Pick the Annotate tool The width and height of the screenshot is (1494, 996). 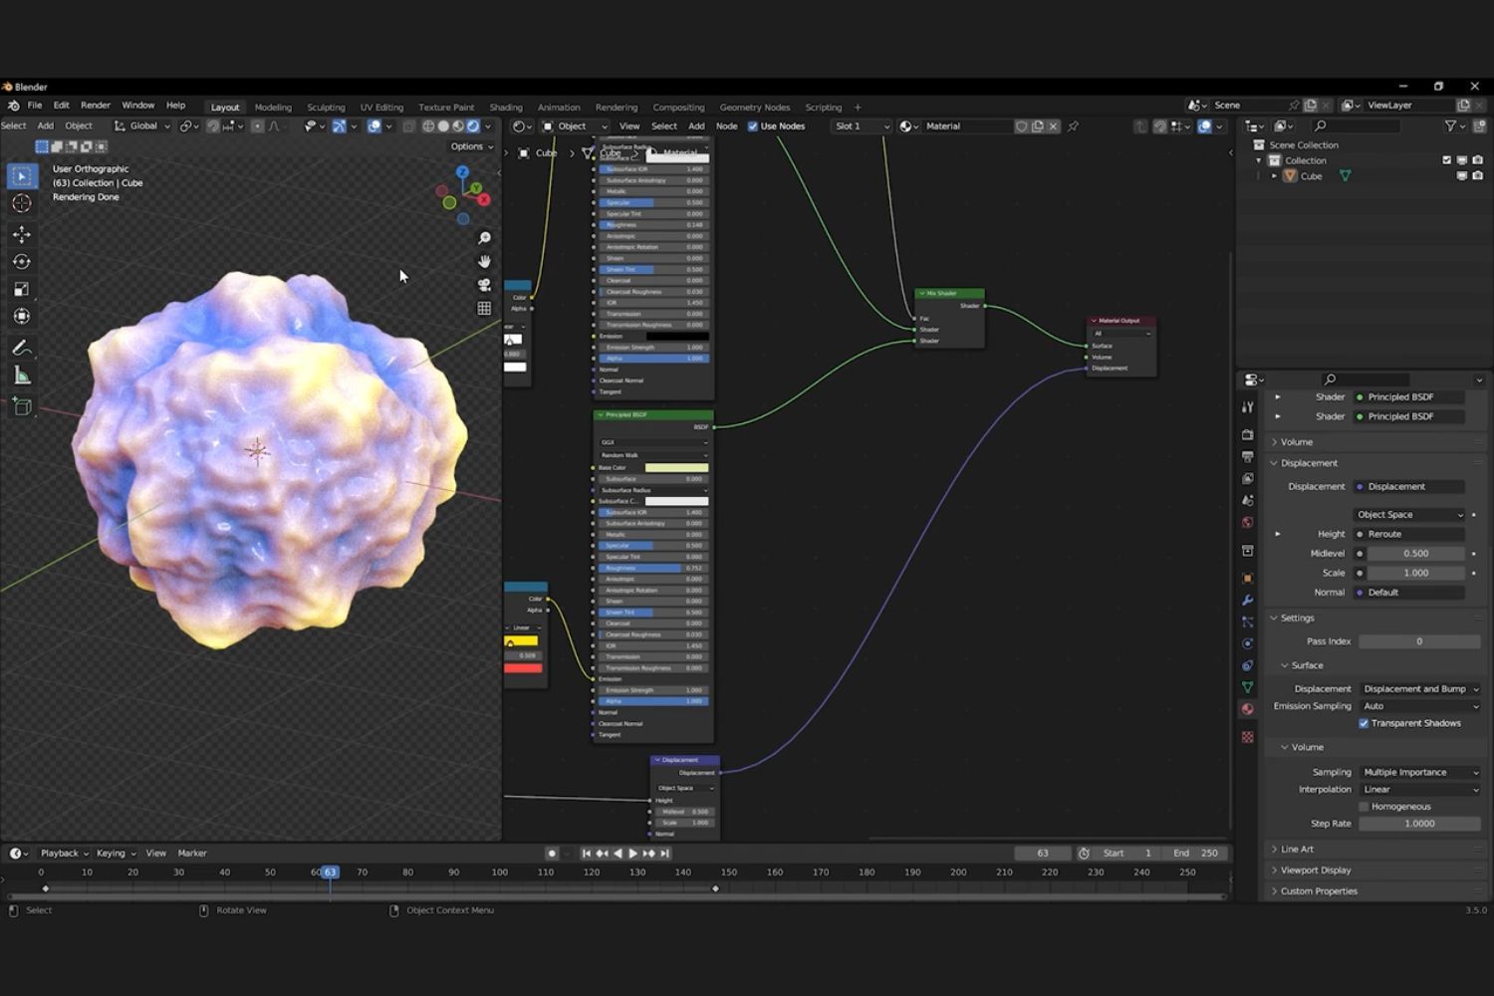click(21, 348)
